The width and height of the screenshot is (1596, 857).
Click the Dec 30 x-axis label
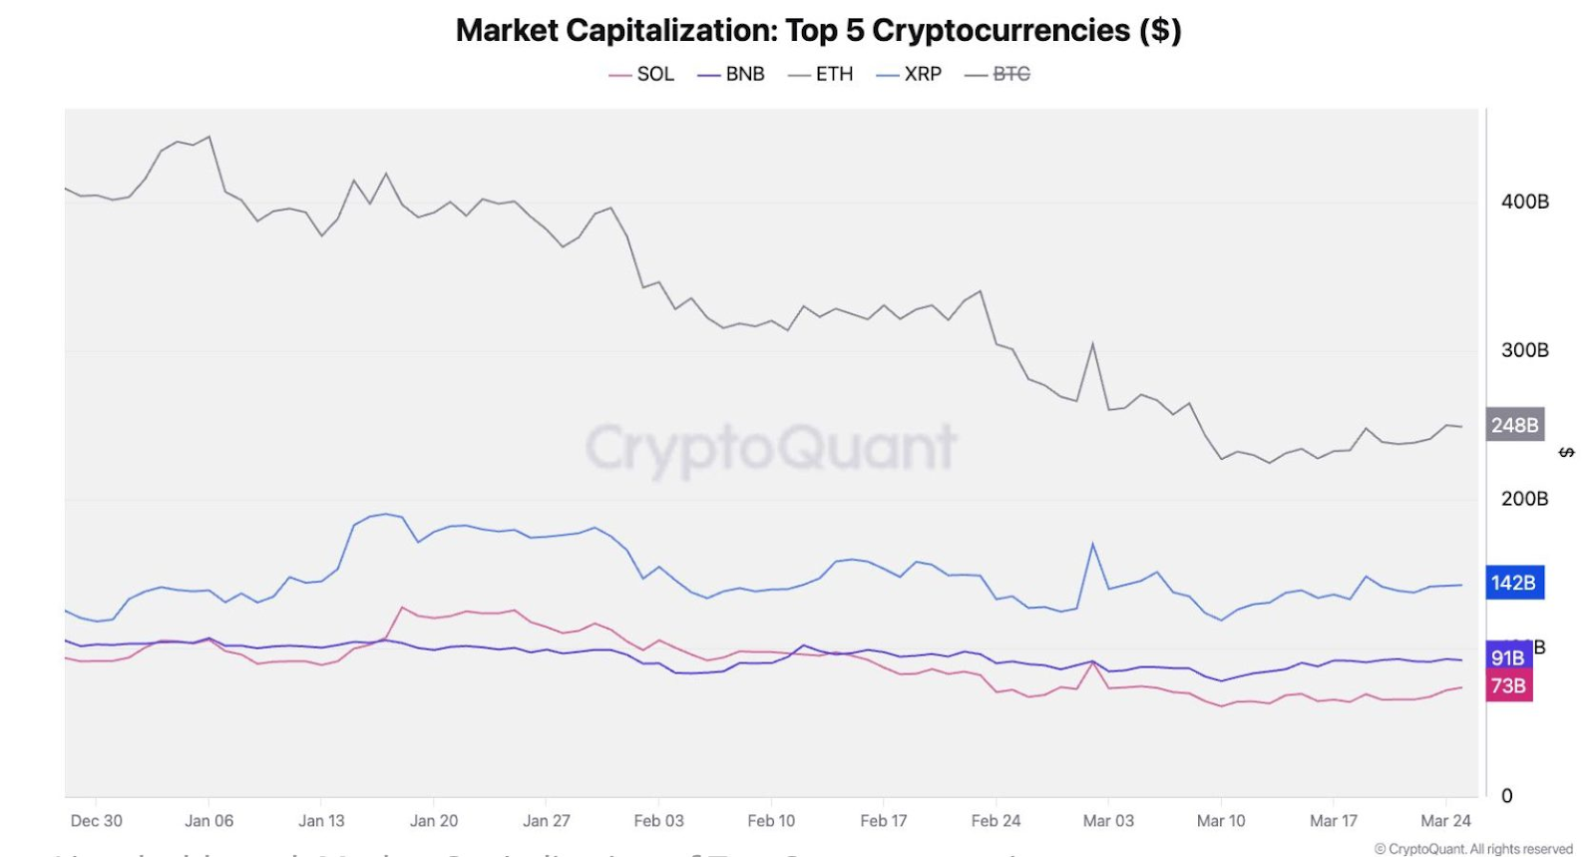[97, 820]
